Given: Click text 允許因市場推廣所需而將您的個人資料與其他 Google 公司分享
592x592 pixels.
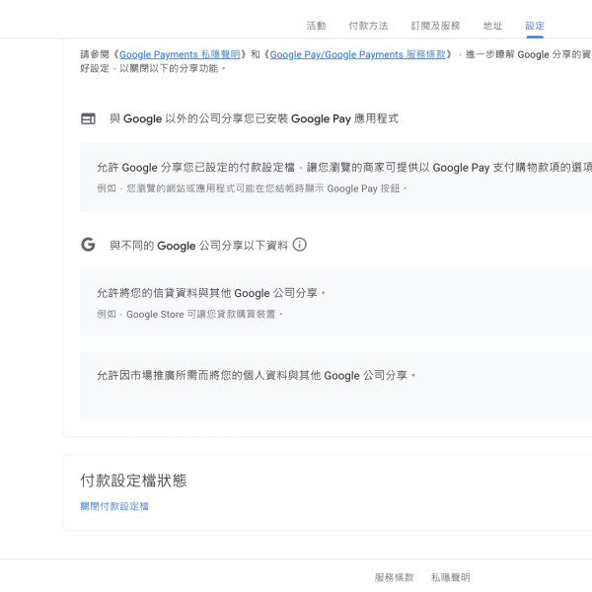Looking at the screenshot, I should click(256, 375).
